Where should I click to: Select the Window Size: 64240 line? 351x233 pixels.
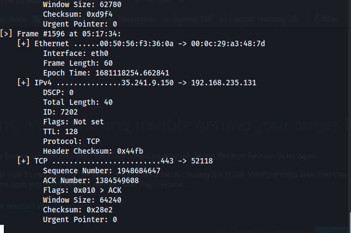[x=82, y=200]
